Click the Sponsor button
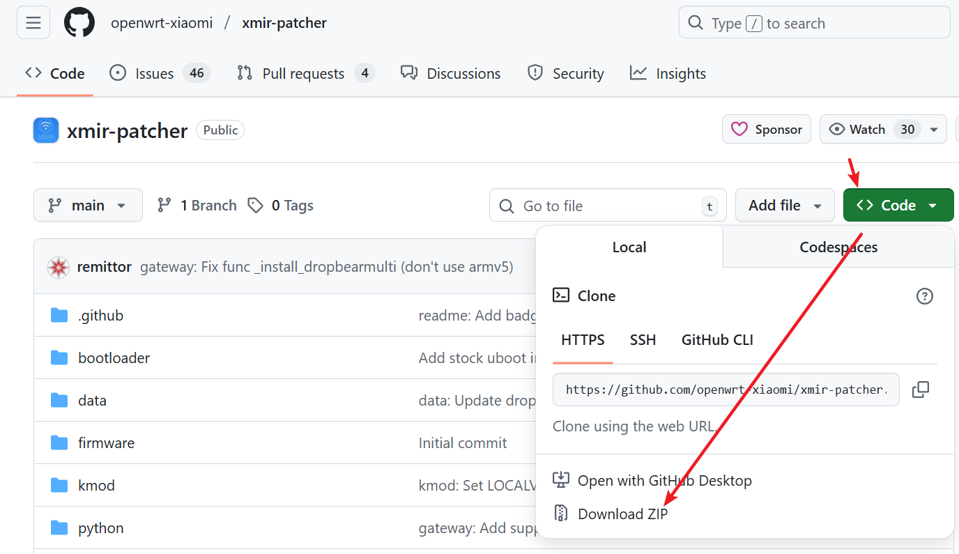959x554 pixels. (767, 130)
